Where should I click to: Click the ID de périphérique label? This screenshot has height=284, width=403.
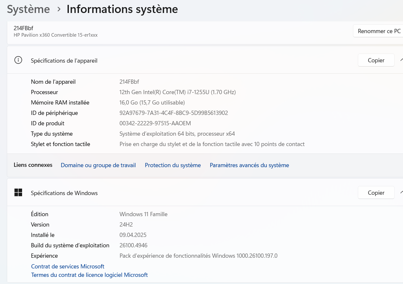(54, 113)
